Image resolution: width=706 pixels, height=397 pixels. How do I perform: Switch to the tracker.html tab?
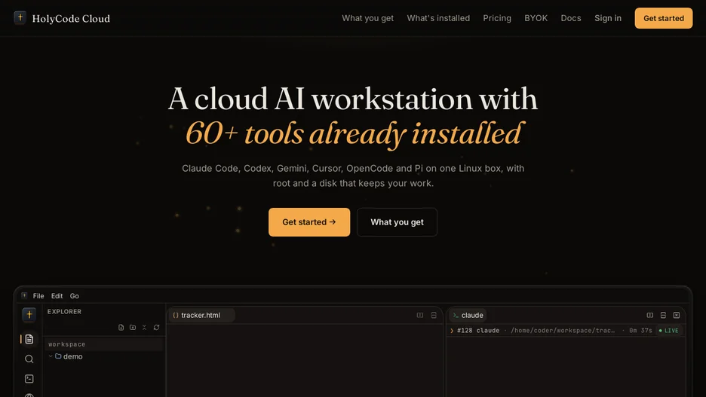click(x=201, y=315)
